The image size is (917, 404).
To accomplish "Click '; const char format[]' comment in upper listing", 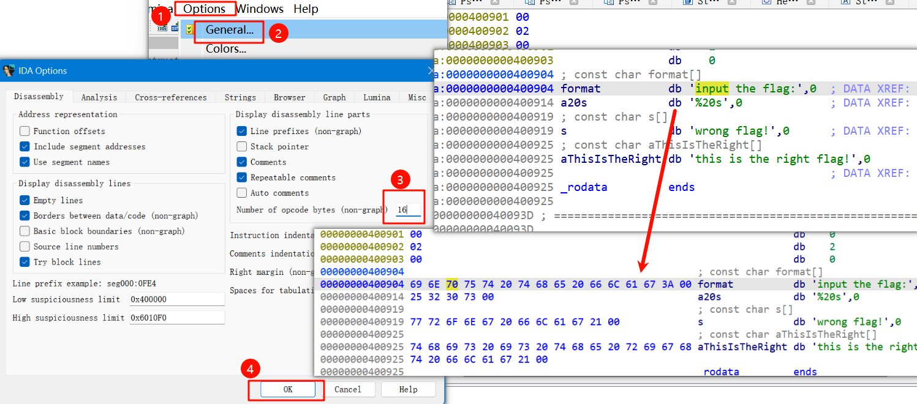I will point(632,75).
